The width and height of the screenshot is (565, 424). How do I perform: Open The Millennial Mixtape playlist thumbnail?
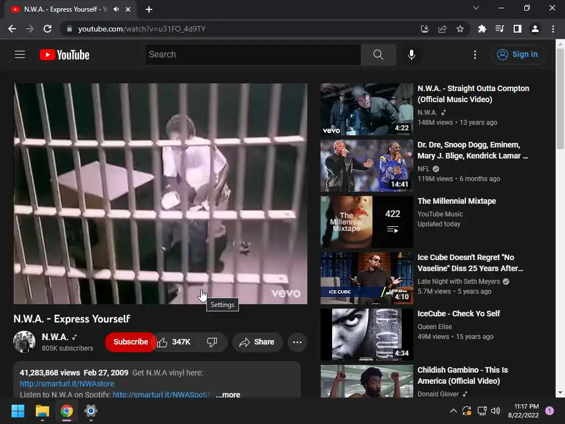[x=367, y=222]
